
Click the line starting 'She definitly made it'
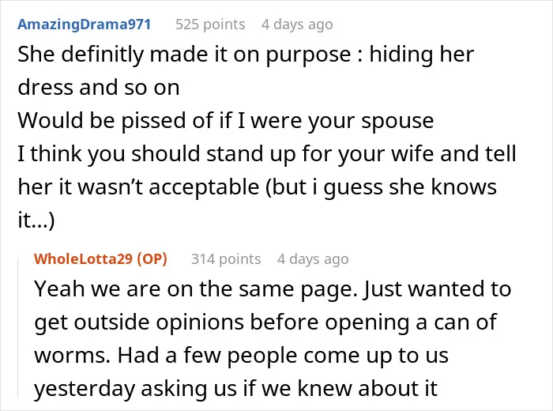246,55
